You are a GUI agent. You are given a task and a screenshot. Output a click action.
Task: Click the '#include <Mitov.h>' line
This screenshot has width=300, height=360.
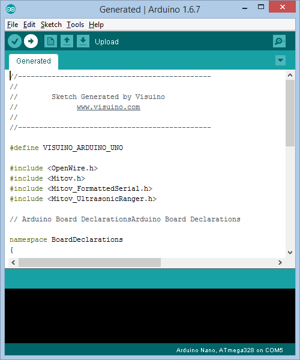47,178
